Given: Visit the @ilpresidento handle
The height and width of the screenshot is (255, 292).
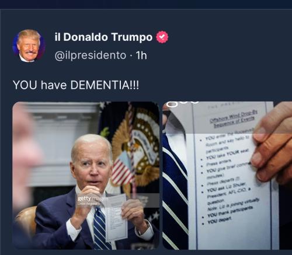Looking at the screenshot, I should [x=91, y=55].
